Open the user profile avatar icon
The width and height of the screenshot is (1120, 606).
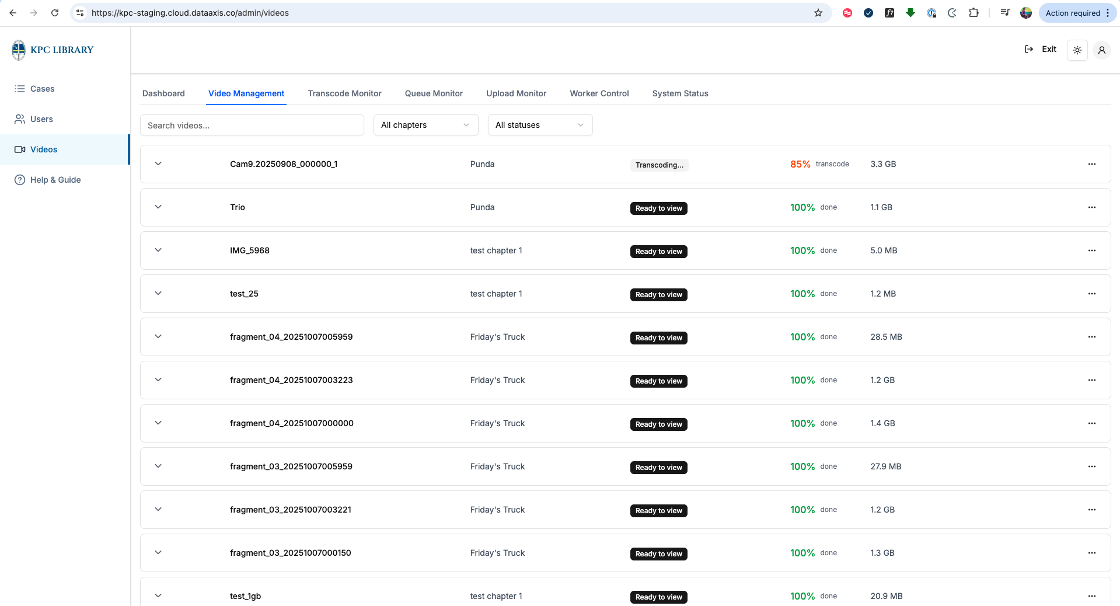[x=1102, y=50]
